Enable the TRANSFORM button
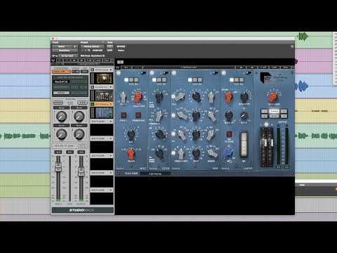This screenshot has width=337, height=253. coord(138,115)
